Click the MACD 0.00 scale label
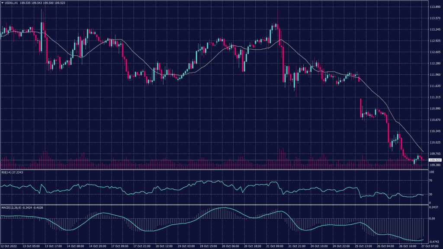Screen dimensions: 443x249 pyautogui.click(x=432, y=219)
